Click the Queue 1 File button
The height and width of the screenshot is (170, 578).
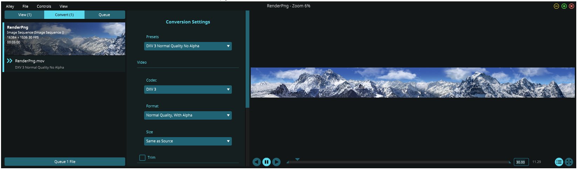pyautogui.click(x=65, y=162)
